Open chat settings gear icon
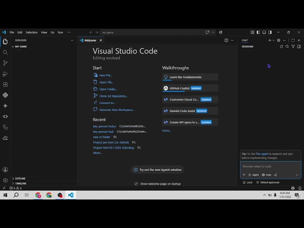The height and width of the screenshot is (228, 304). pyautogui.click(x=279, y=40)
